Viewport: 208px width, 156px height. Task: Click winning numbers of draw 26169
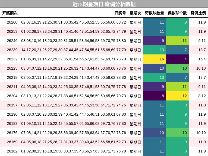74,142
